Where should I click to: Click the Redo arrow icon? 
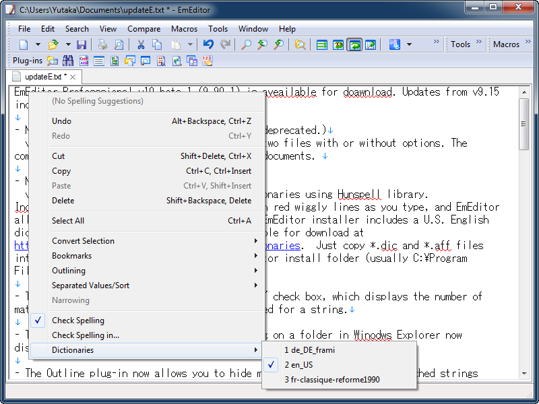click(225, 44)
